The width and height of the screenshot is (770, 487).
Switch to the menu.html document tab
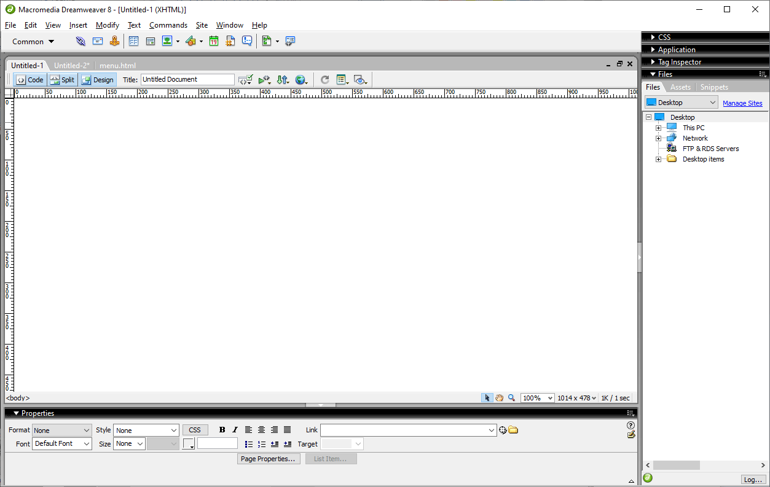(117, 65)
